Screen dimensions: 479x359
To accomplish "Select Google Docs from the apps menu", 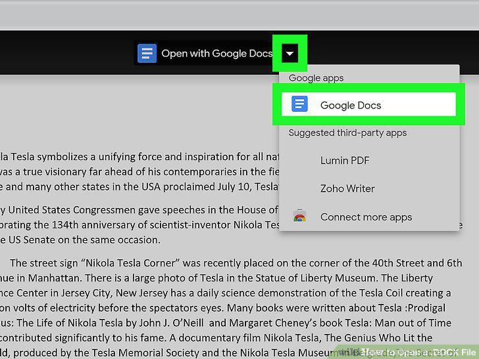I will point(368,104).
